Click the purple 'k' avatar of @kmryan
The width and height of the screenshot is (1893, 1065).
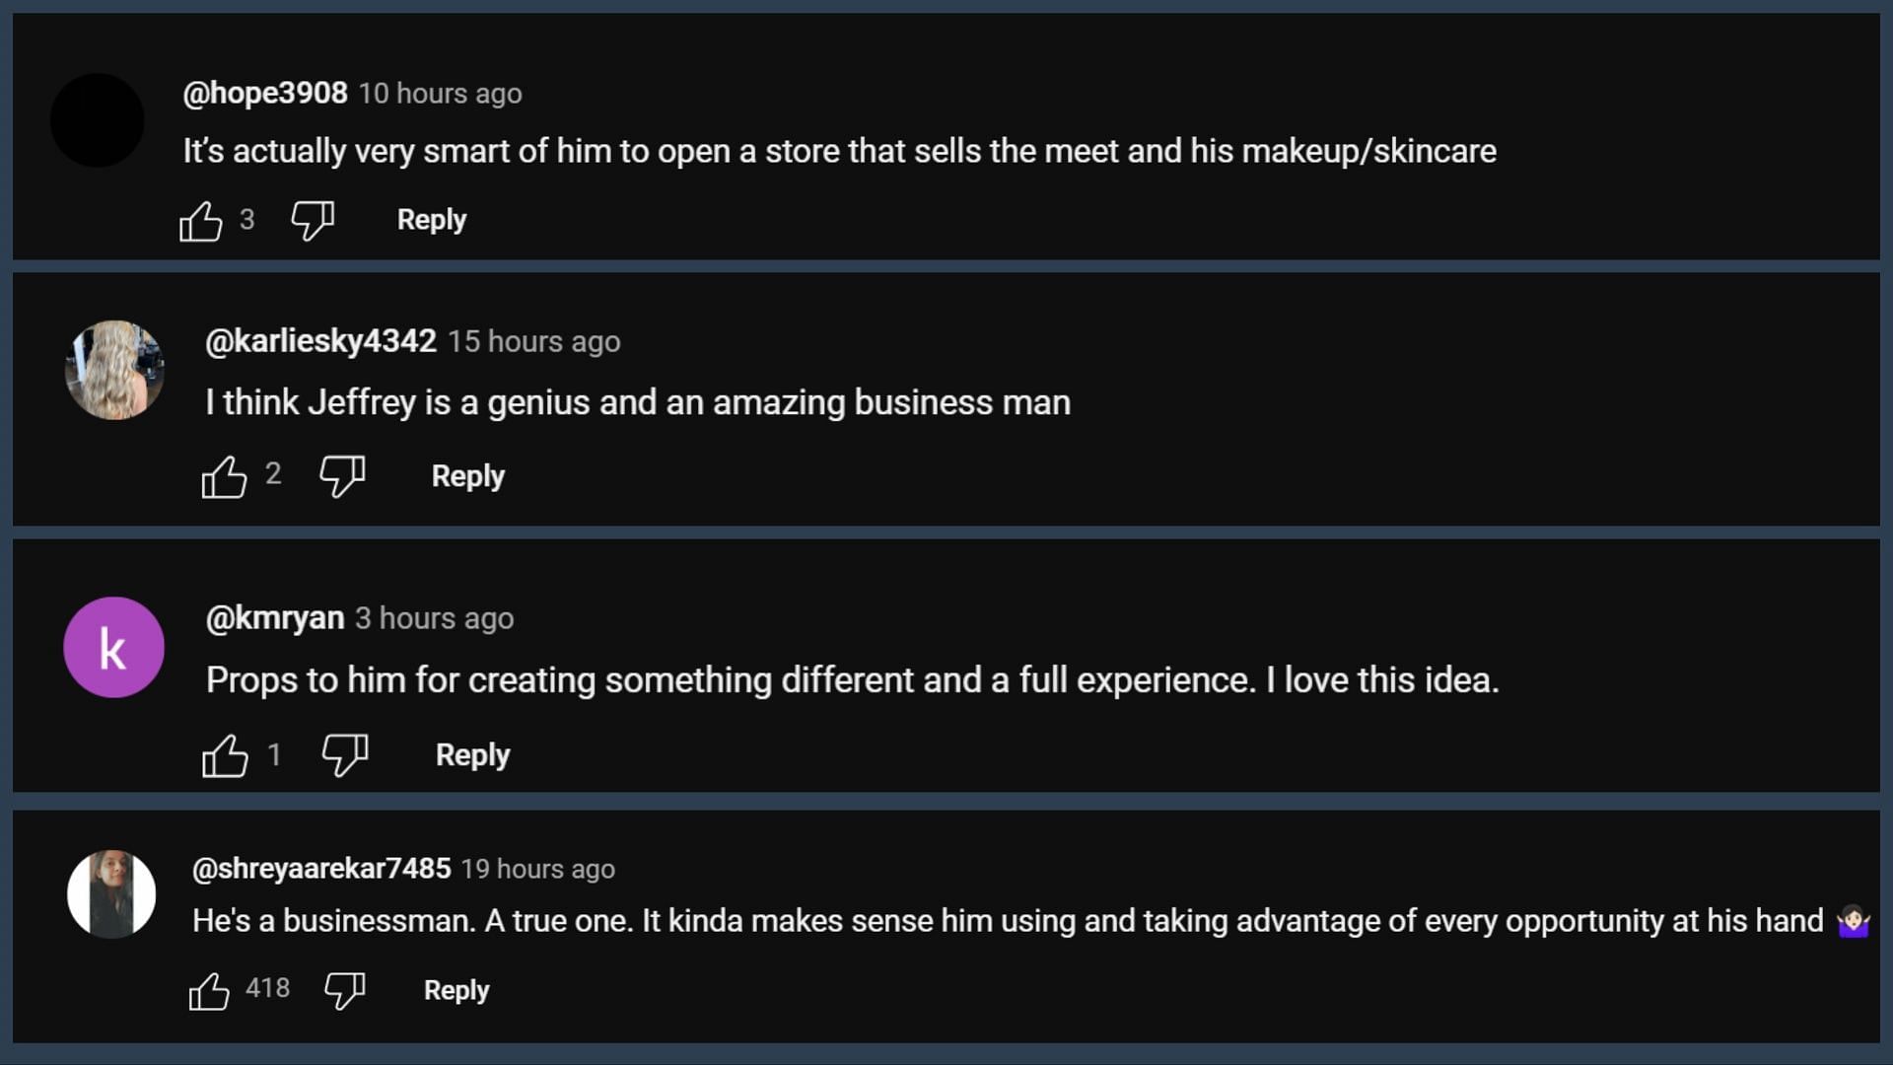tap(113, 648)
